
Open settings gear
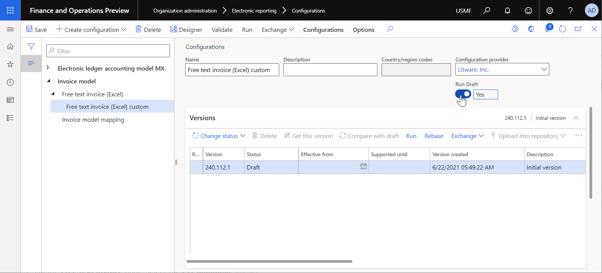click(550, 11)
